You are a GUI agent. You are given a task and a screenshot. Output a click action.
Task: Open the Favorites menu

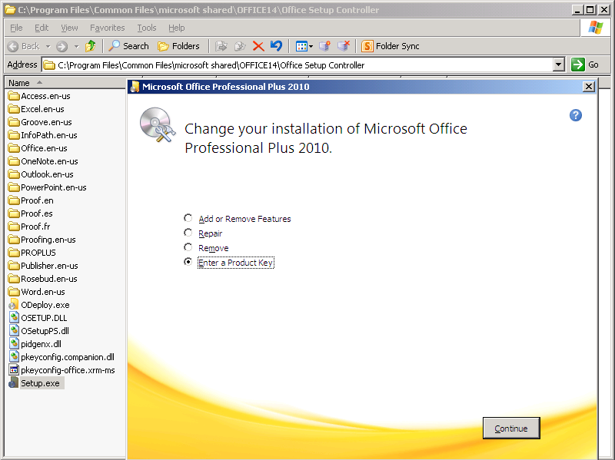point(107,28)
